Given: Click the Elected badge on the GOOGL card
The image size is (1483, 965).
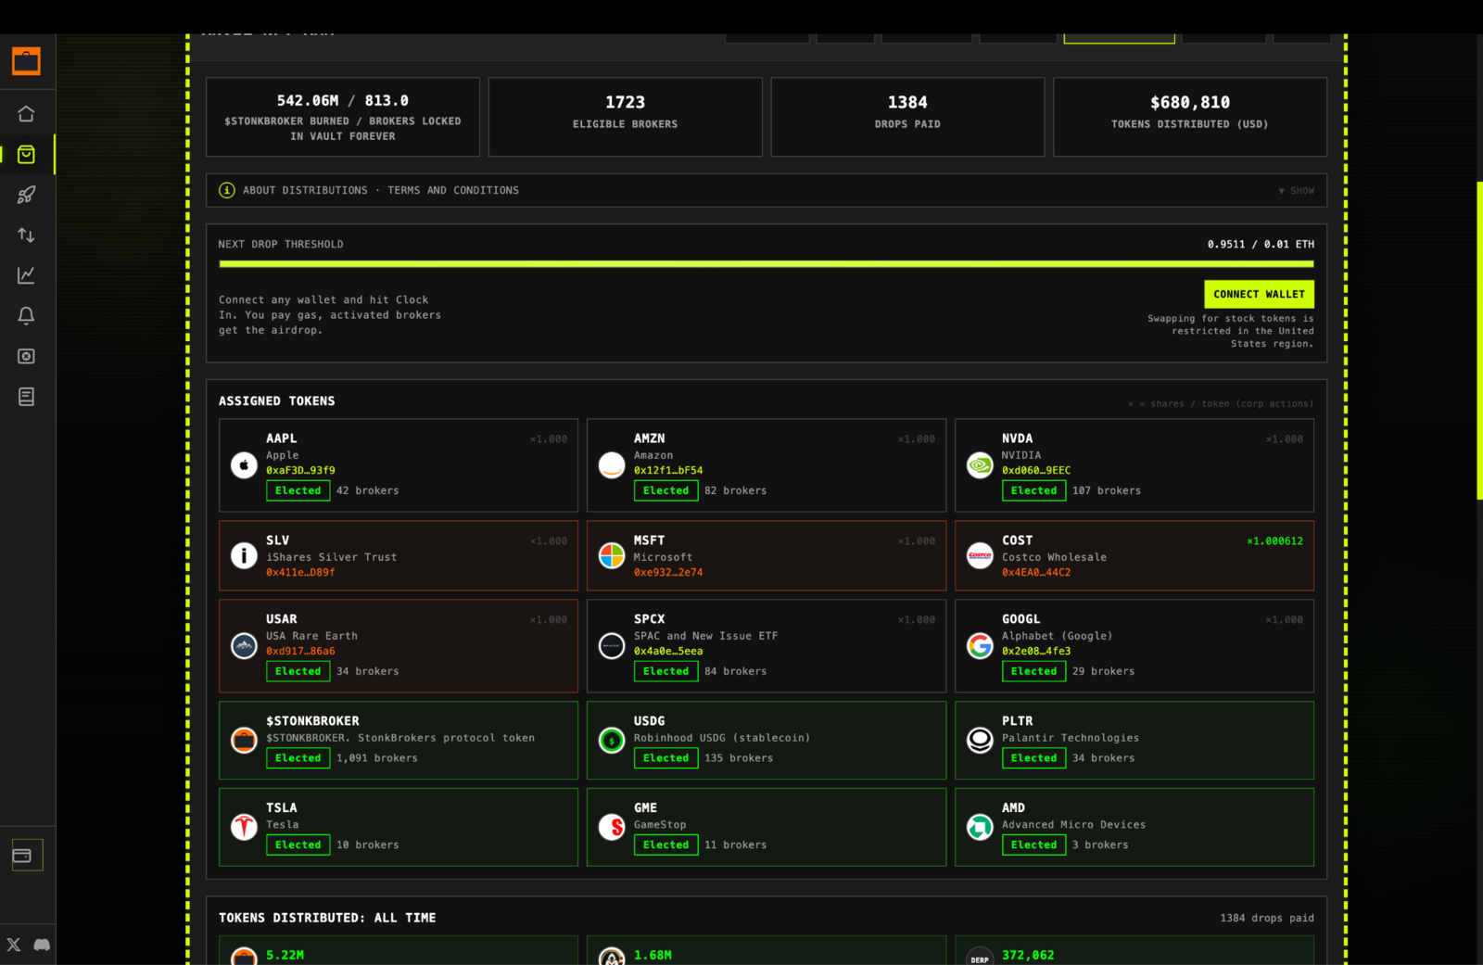Looking at the screenshot, I should (x=1033, y=671).
